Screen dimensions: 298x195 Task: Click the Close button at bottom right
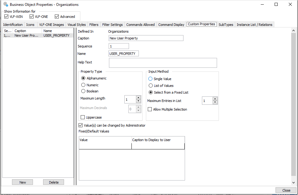(x=286, y=190)
